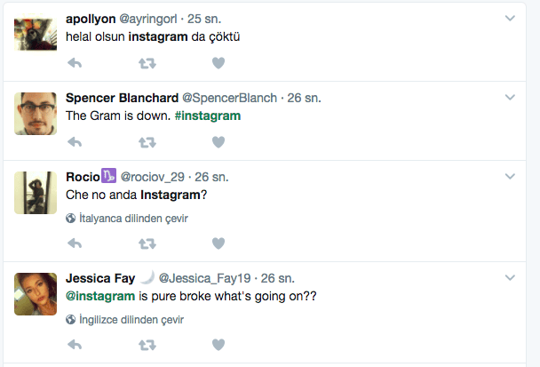Reply to apollyon's tweet

[75, 63]
